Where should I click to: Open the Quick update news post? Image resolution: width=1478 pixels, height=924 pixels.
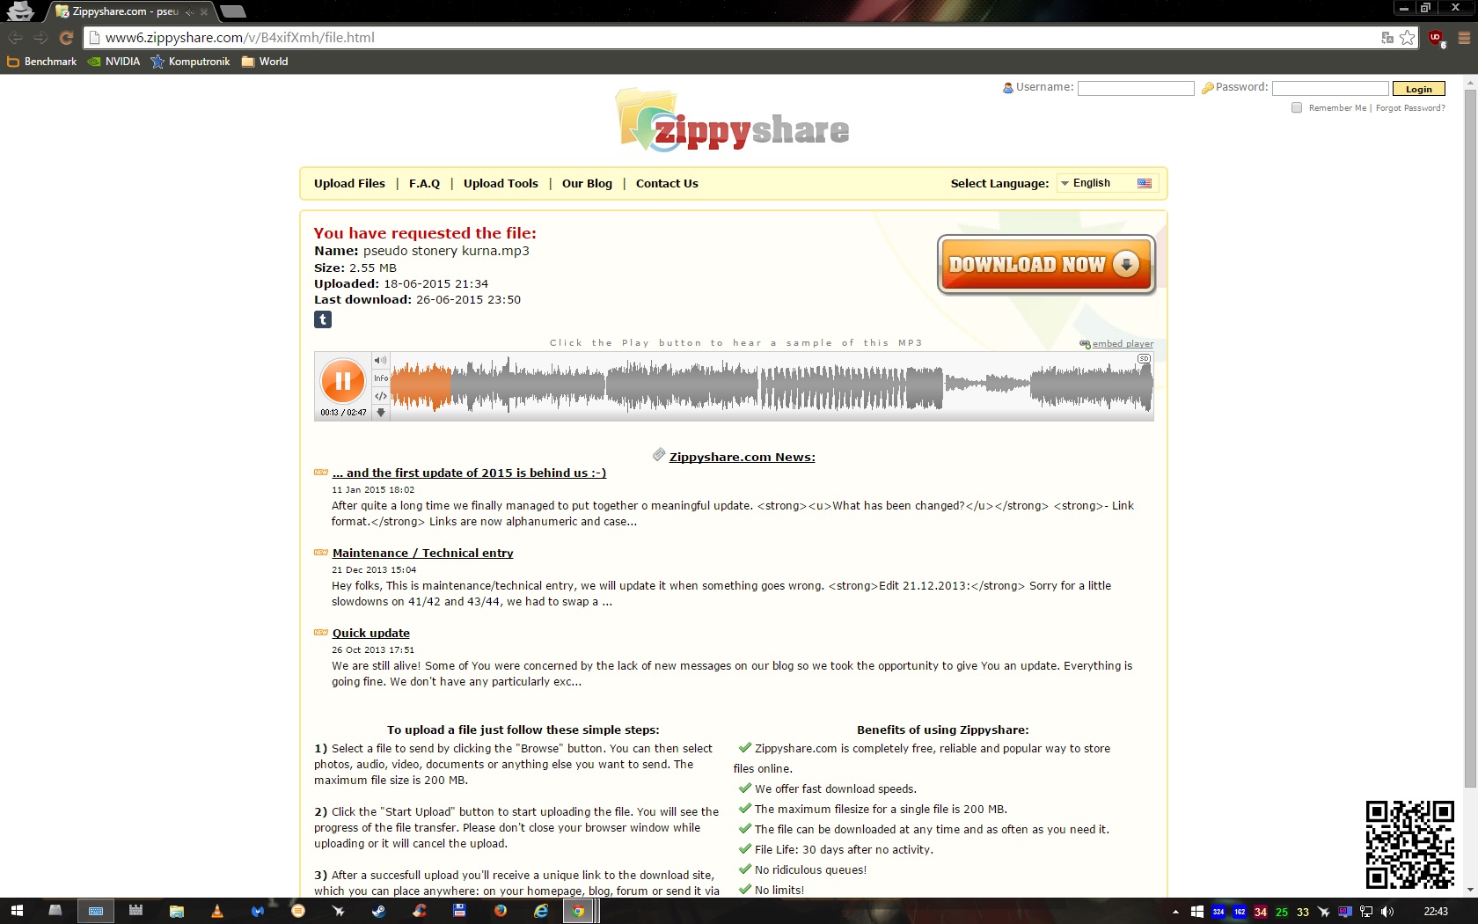[370, 633]
